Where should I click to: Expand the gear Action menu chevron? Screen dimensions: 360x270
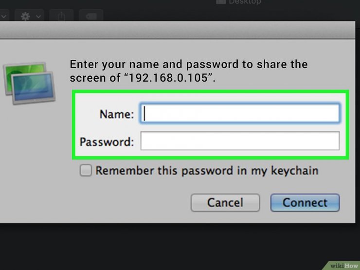(38, 17)
